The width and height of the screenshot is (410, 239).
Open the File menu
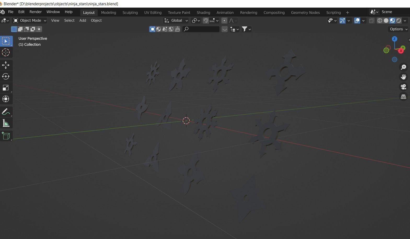(11, 12)
